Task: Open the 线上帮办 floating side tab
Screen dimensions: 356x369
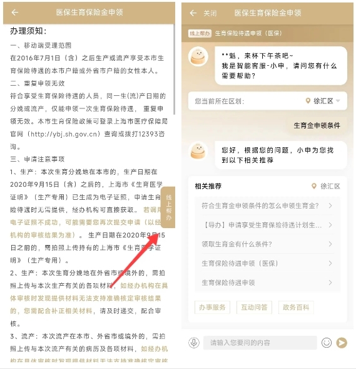Action: coord(168,207)
